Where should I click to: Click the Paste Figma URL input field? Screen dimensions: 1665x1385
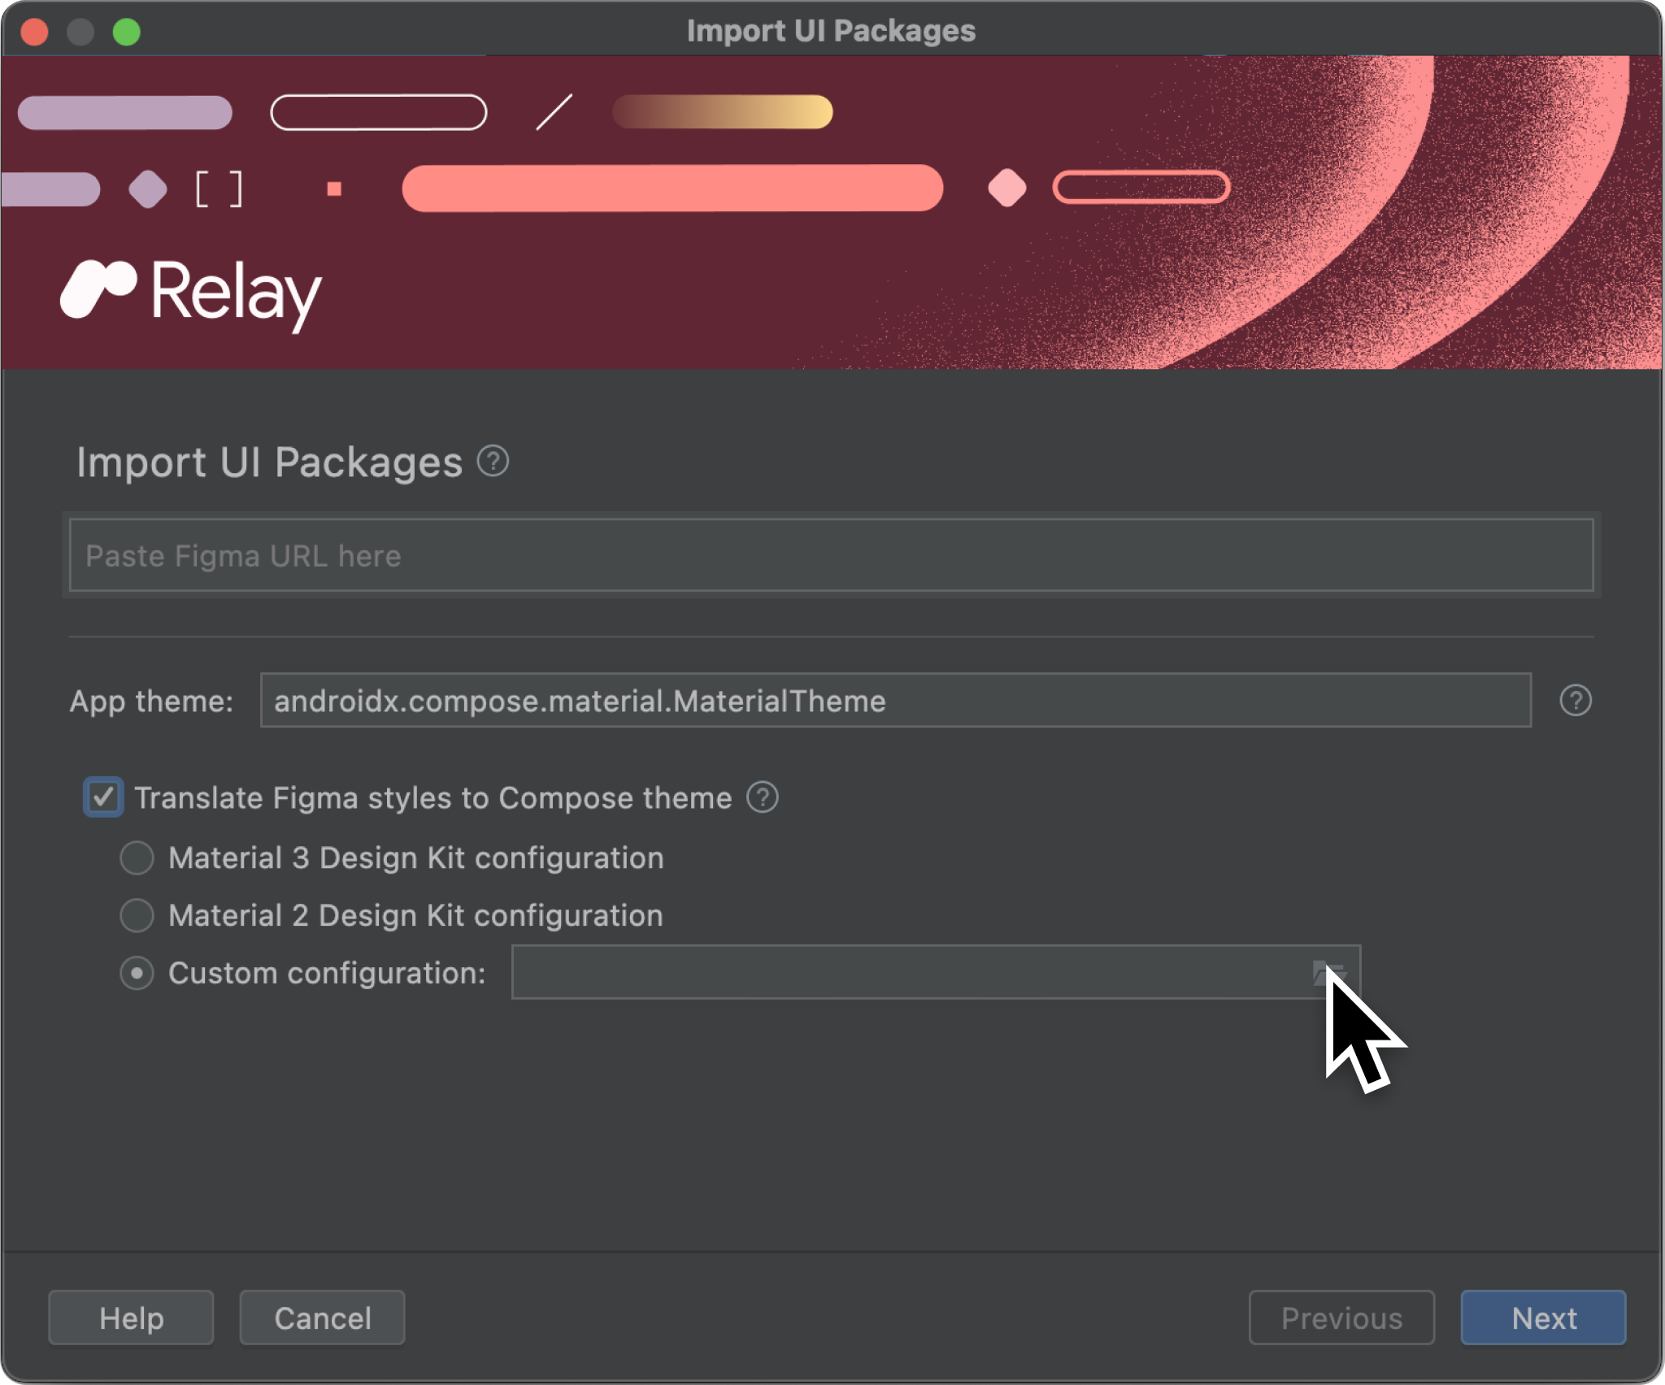[x=831, y=556]
